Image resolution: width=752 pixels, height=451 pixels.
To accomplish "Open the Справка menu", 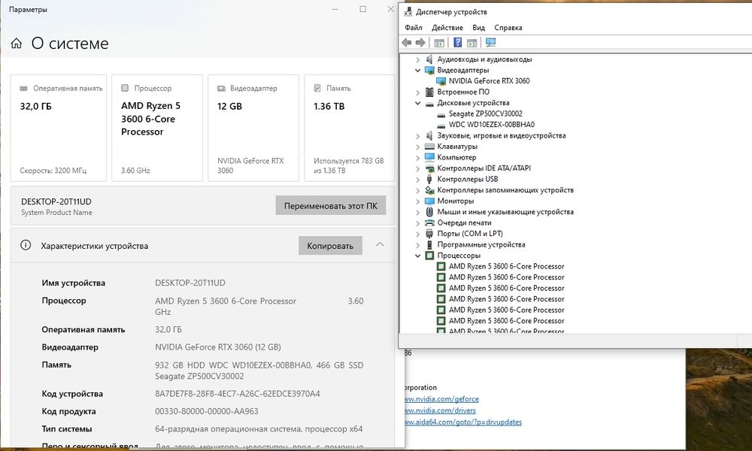I will click(508, 28).
